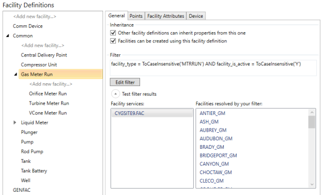Image resolution: width=322 pixels, height=195 pixels.
Task: Click the facilities list scroll down arrow
Action: click(312, 184)
